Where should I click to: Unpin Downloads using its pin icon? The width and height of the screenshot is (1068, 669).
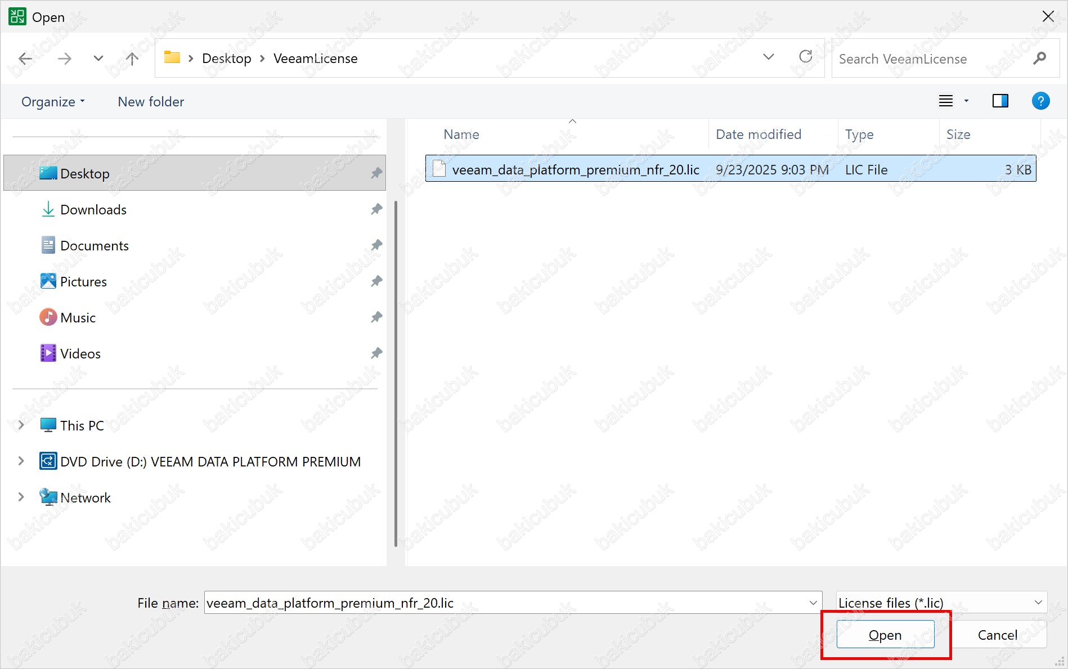click(376, 209)
